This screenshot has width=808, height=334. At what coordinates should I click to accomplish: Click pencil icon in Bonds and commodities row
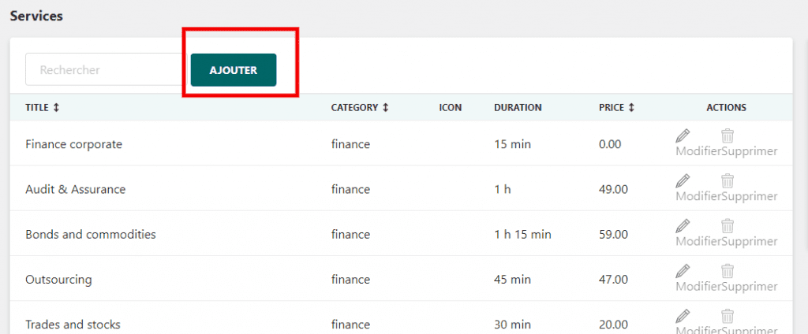click(x=683, y=225)
